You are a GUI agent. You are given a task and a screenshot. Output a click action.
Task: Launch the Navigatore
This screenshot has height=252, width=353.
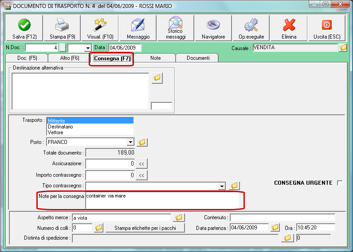click(213, 28)
